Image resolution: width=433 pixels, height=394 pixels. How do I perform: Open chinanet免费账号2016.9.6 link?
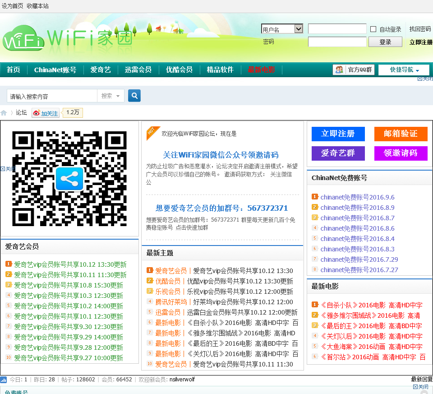pyautogui.click(x=357, y=197)
